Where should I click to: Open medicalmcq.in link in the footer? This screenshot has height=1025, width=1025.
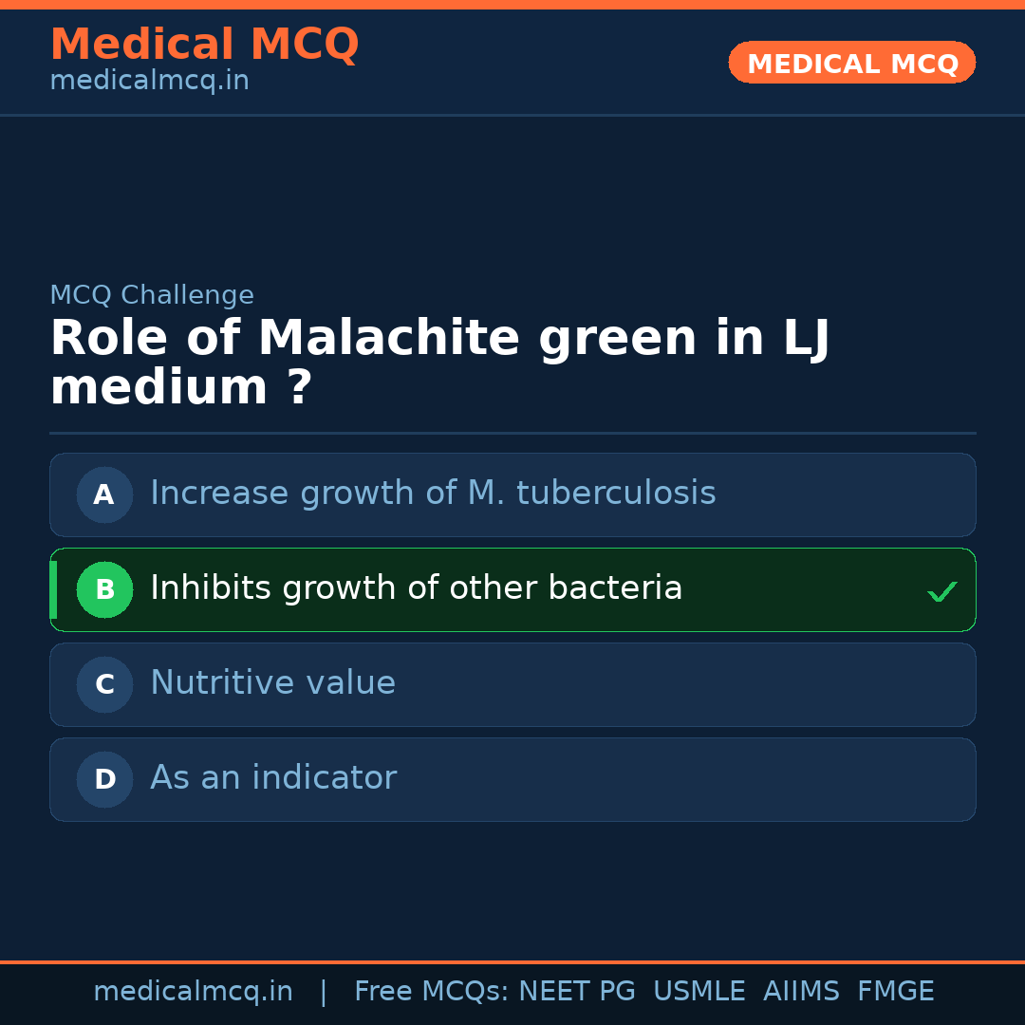(x=193, y=992)
